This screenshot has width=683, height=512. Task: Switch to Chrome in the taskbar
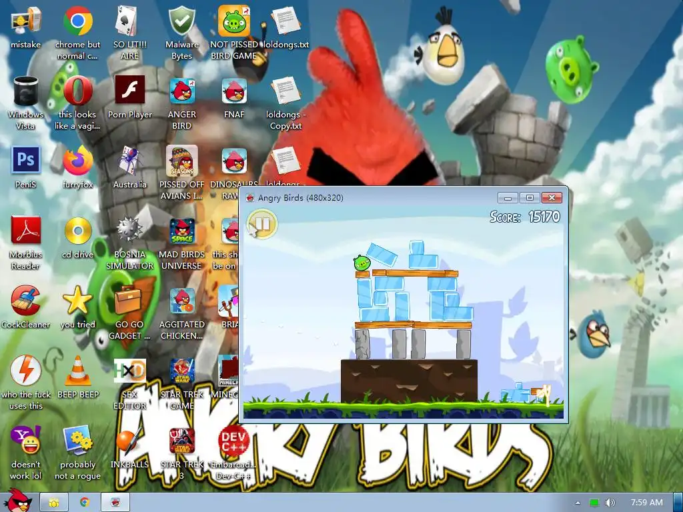(x=85, y=503)
